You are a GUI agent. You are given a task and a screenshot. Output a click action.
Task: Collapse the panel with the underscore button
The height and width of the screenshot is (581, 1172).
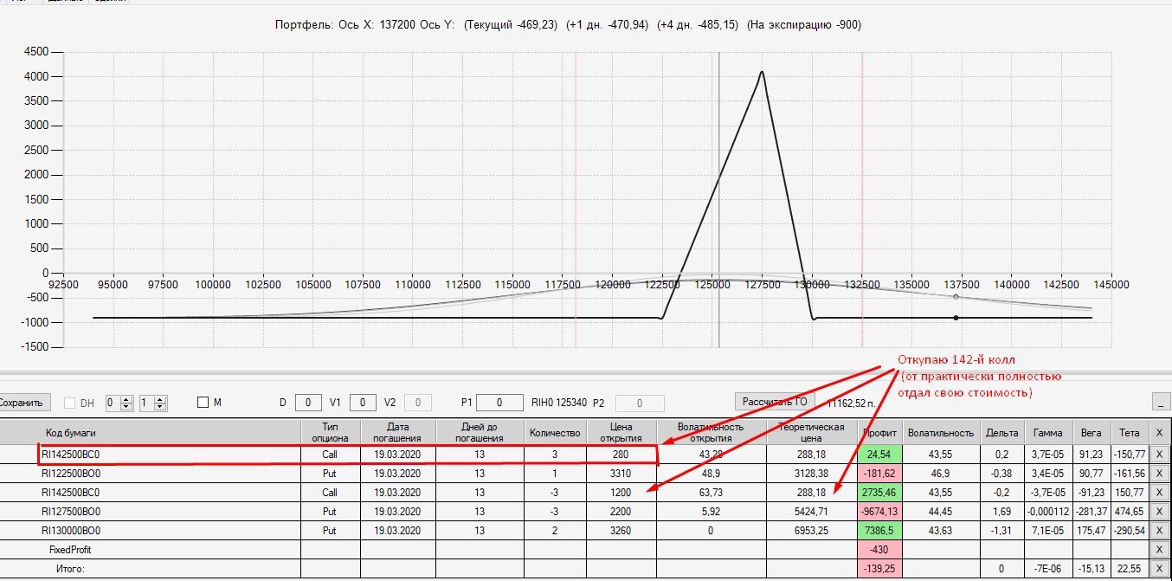pos(1161,402)
